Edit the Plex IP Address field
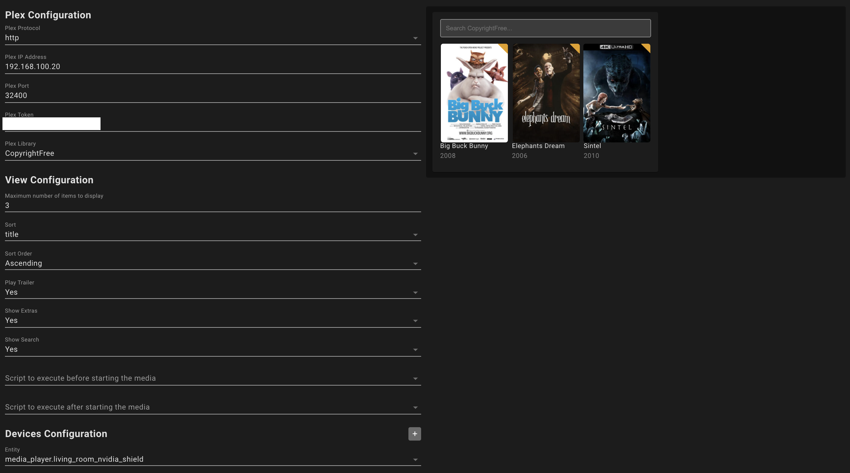Image resolution: width=850 pixels, height=473 pixels. 213,64
